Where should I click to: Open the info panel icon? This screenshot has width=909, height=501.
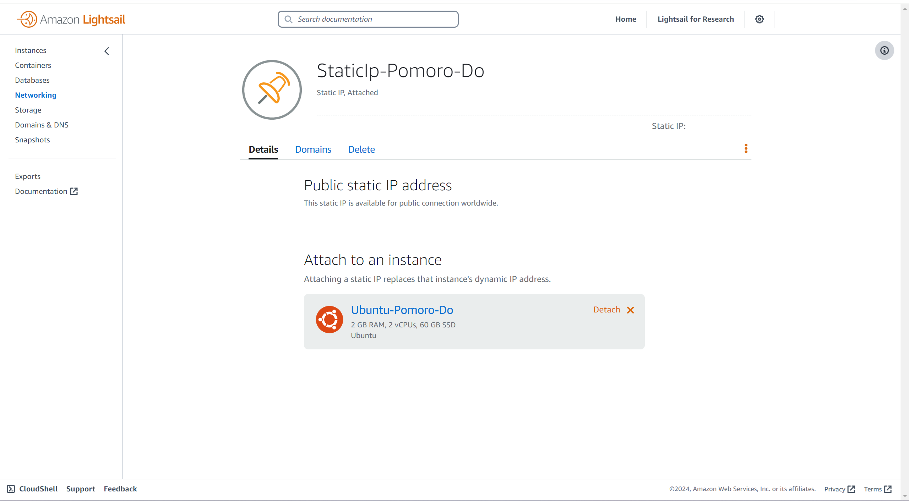point(884,50)
